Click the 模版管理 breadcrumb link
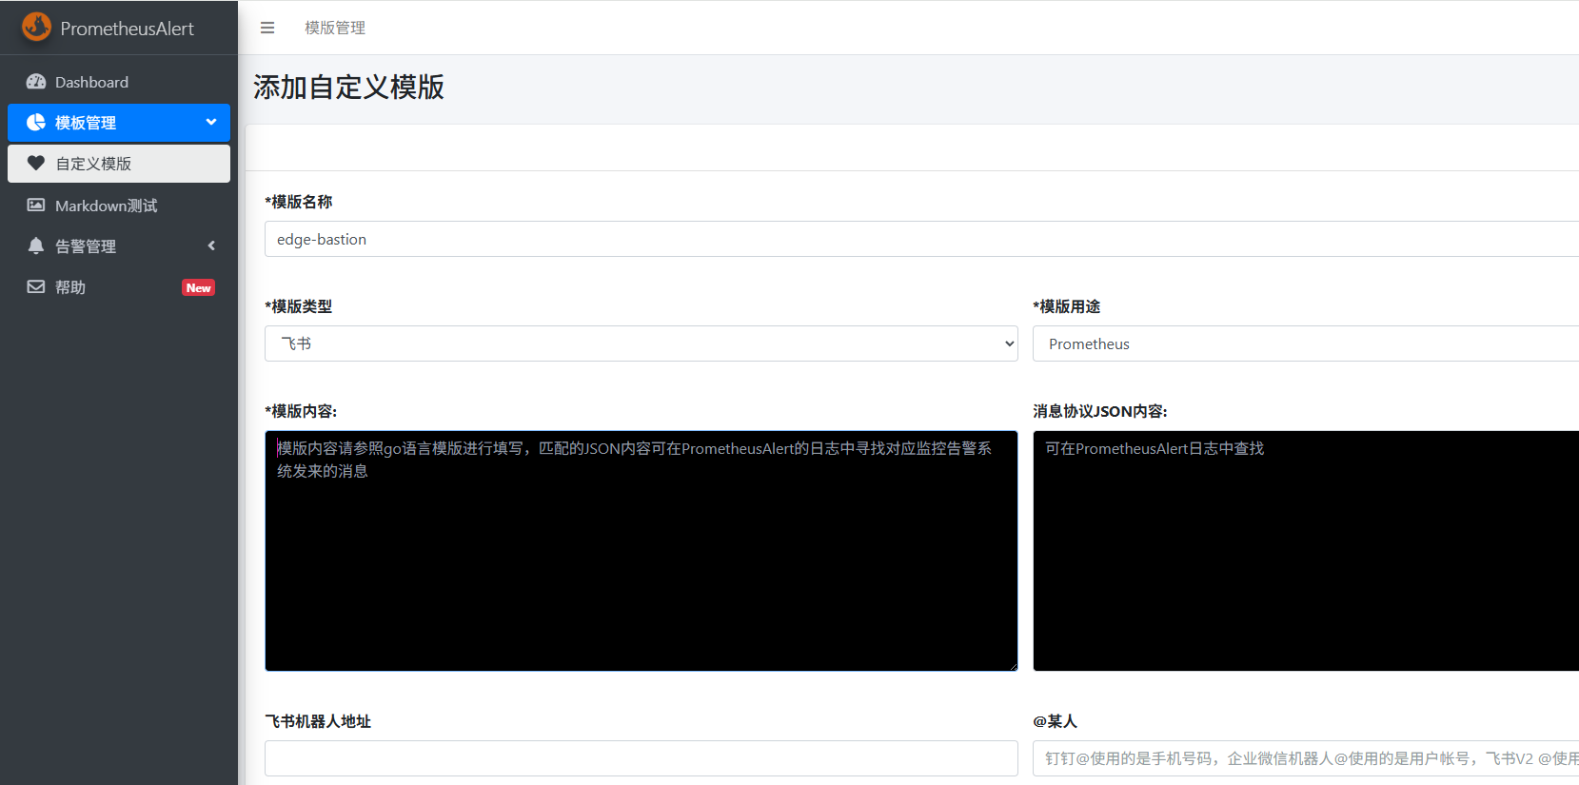 point(335,28)
